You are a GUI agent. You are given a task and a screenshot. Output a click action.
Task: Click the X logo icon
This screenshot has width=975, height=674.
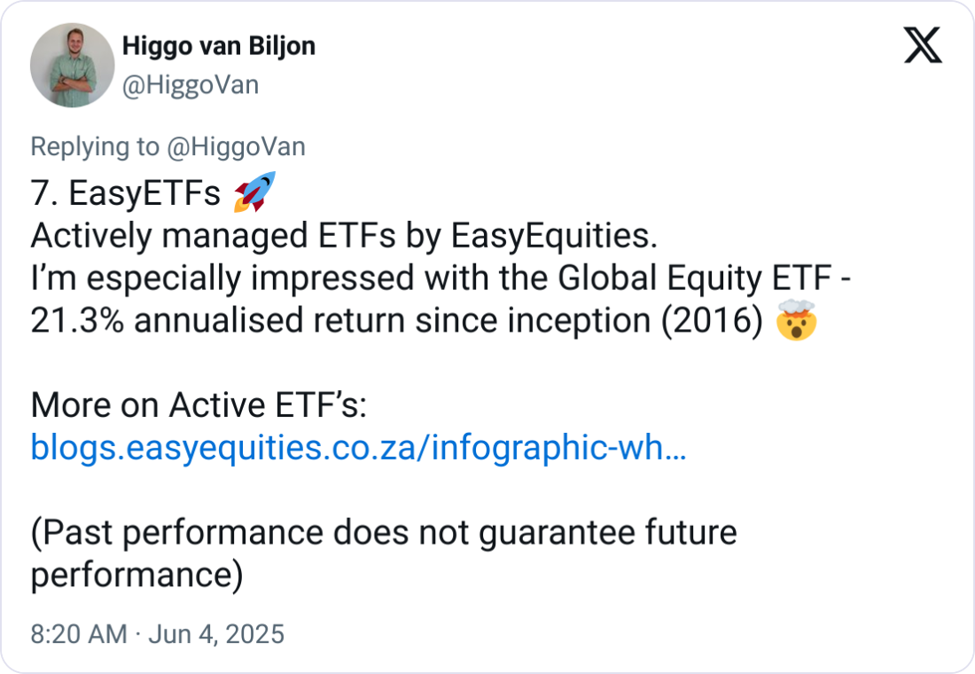click(922, 44)
